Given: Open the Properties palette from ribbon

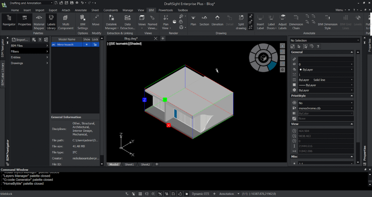Looking at the screenshot, I should click(24, 21).
